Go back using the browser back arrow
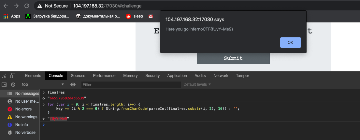 pyautogui.click(x=6, y=6)
